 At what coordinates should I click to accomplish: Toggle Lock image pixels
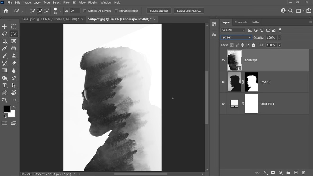237,45
